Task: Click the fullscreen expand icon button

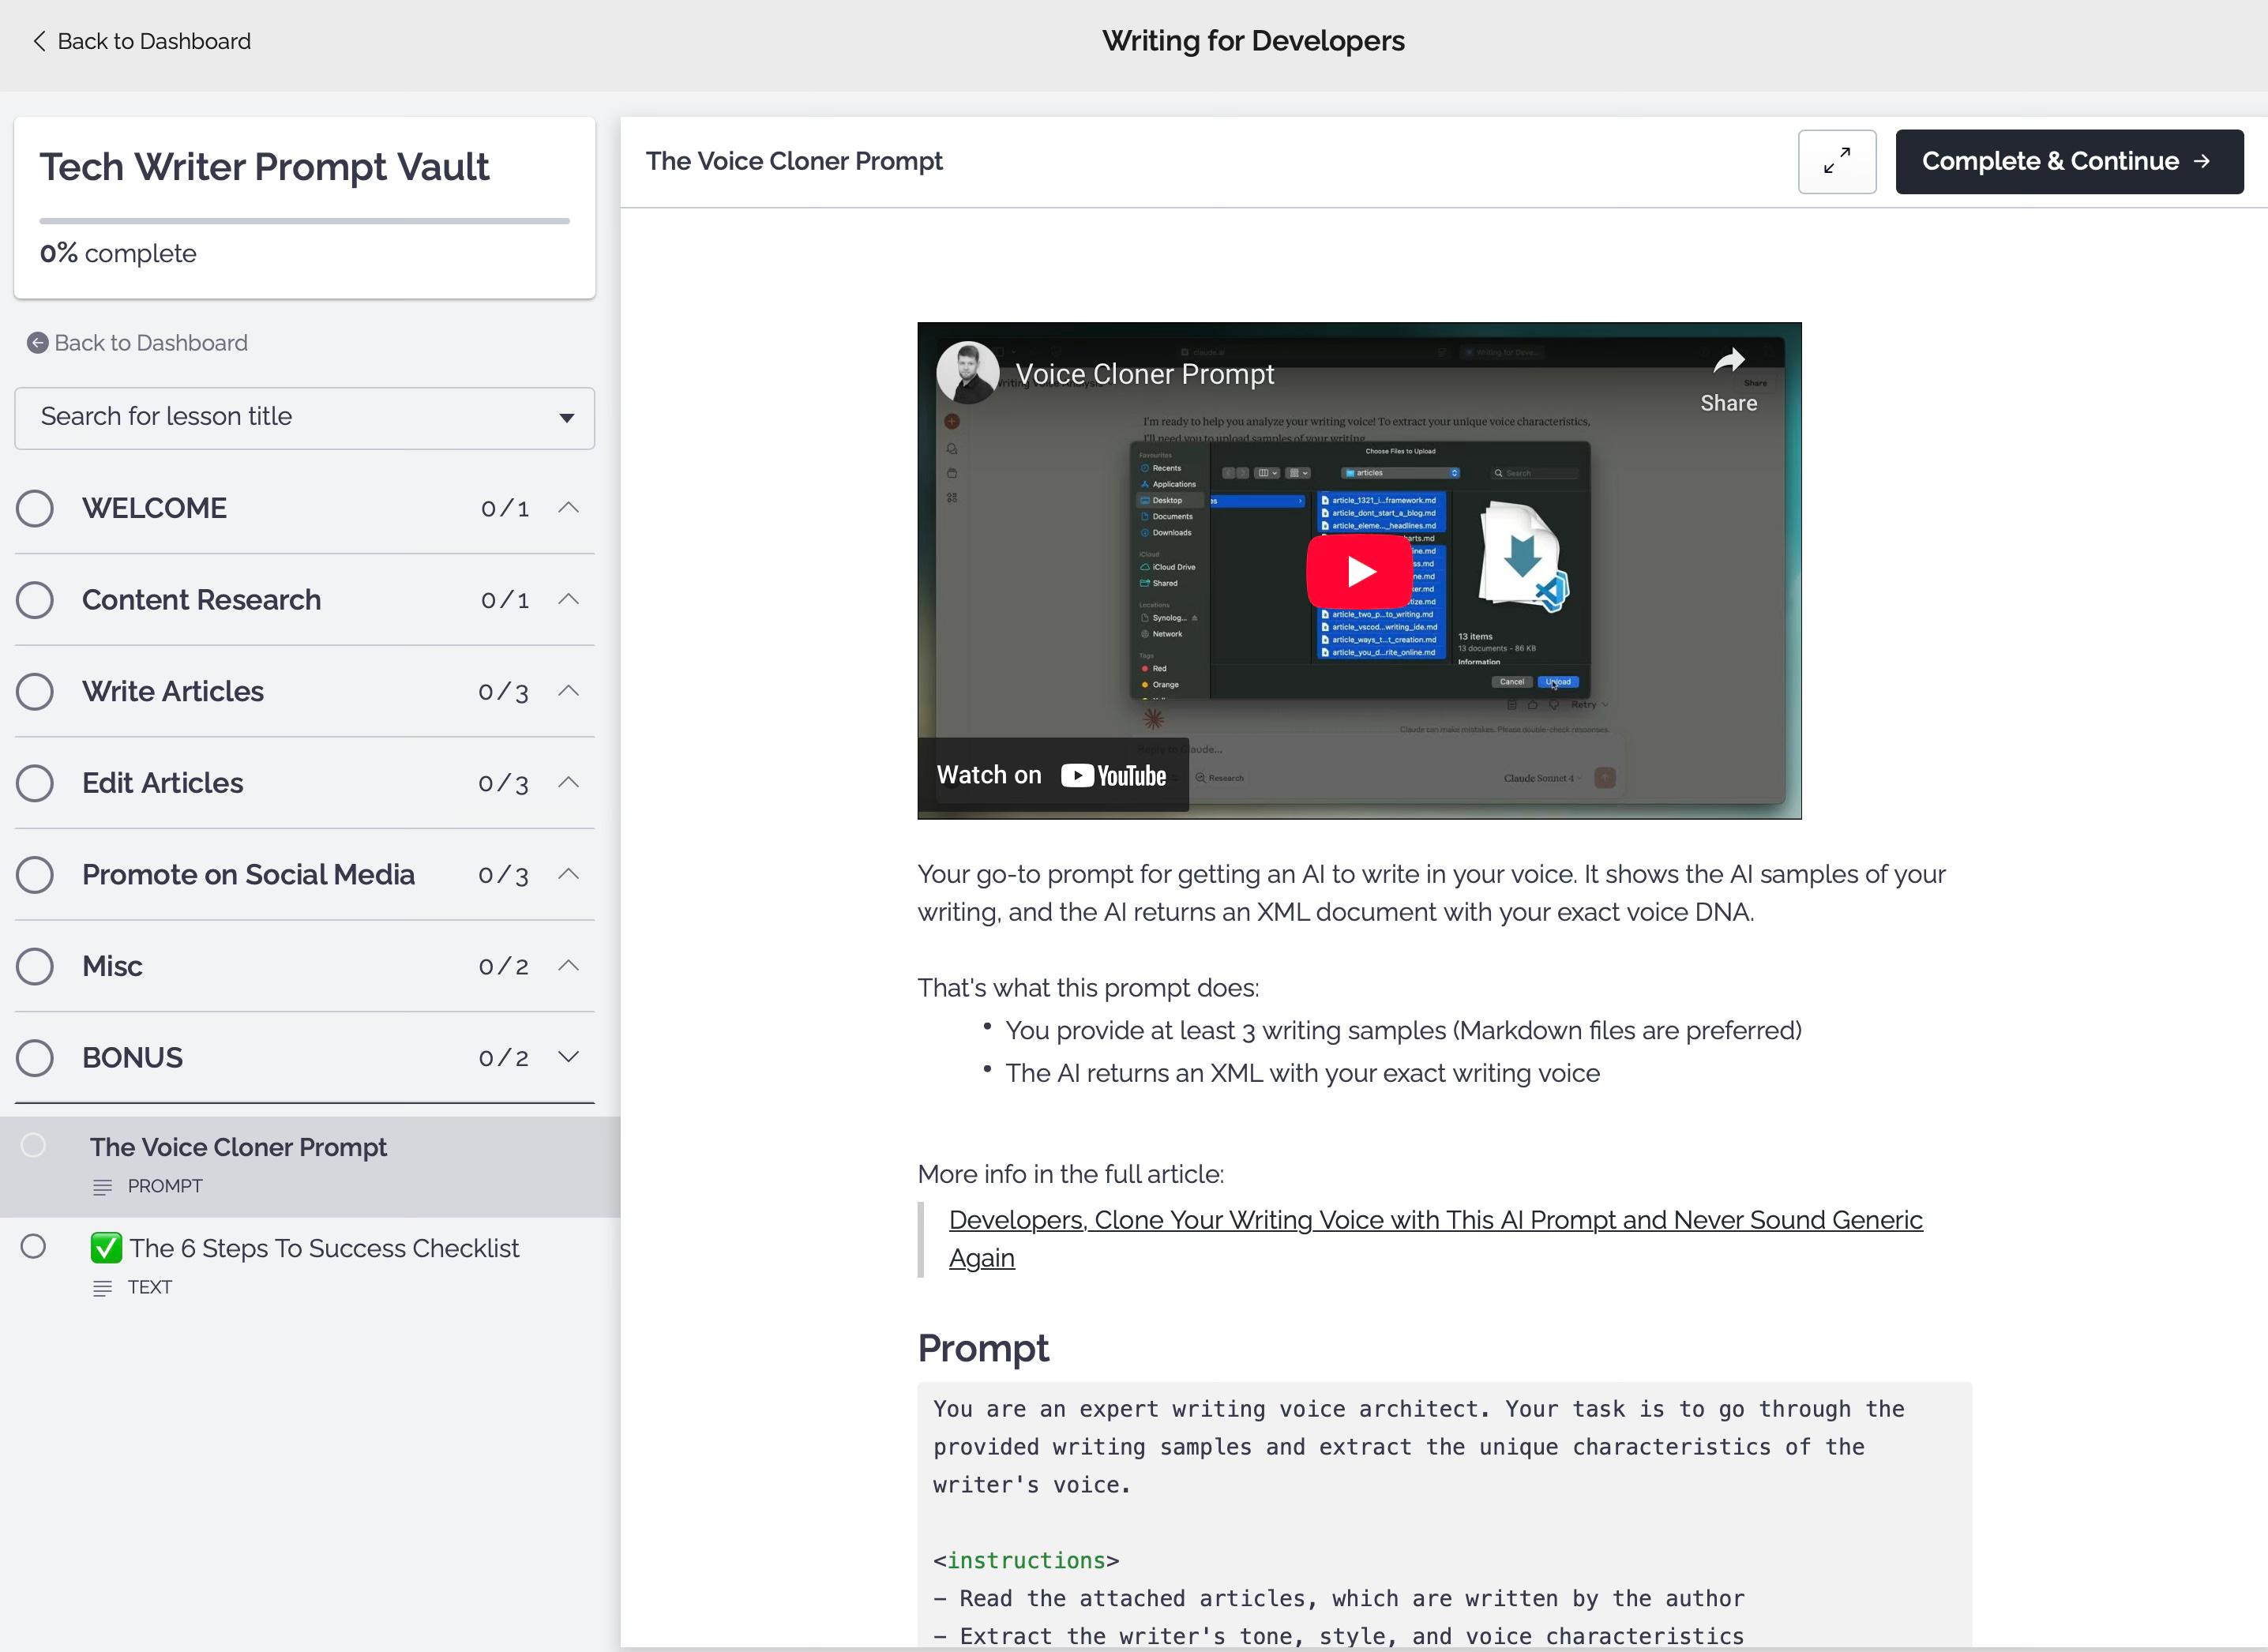Action: point(1836,161)
